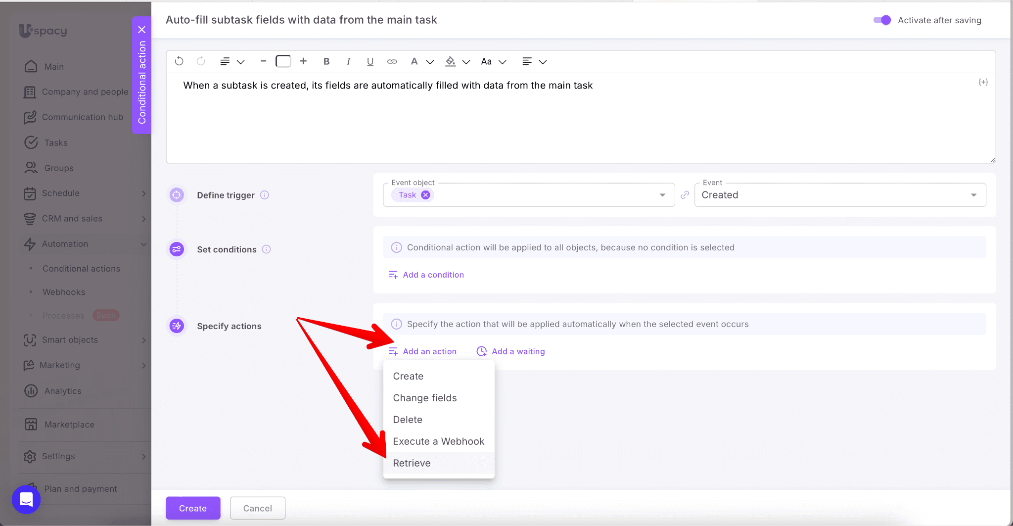Screen dimensions: 1013x526
Task: Click the variable insert icon in the description box
Action: tap(983, 82)
